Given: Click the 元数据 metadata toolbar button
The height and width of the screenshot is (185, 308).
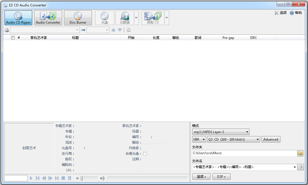Looking at the screenshot, I should point(125,18).
